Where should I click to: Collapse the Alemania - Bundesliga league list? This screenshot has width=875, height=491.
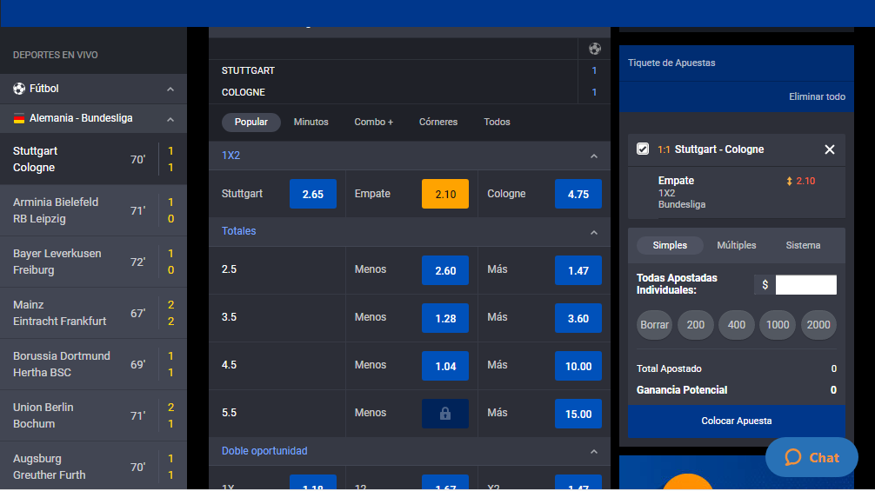(x=170, y=119)
